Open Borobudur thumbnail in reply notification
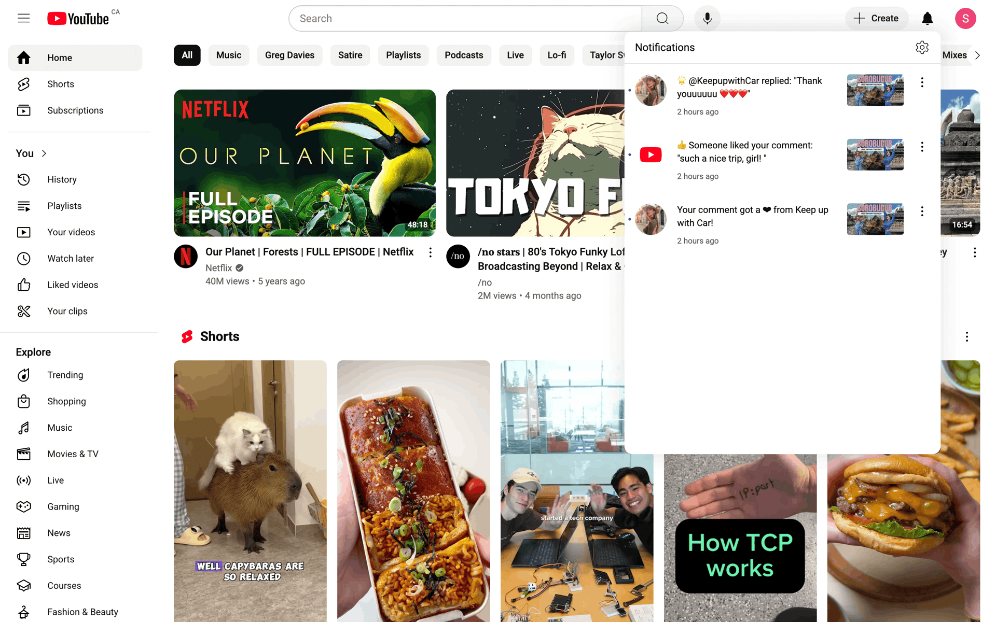 tap(875, 90)
